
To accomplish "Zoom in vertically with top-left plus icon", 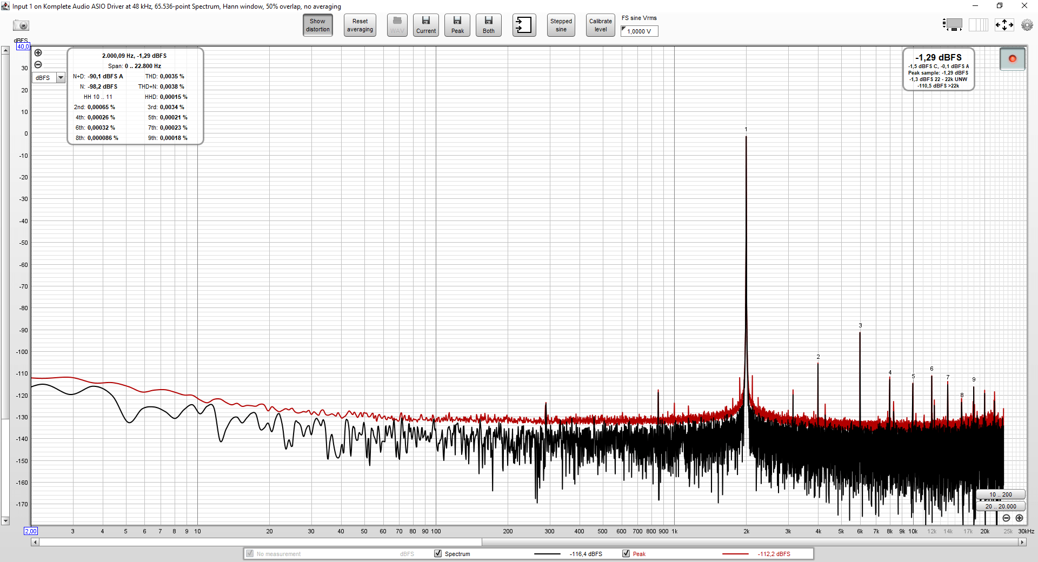I will (38, 53).
